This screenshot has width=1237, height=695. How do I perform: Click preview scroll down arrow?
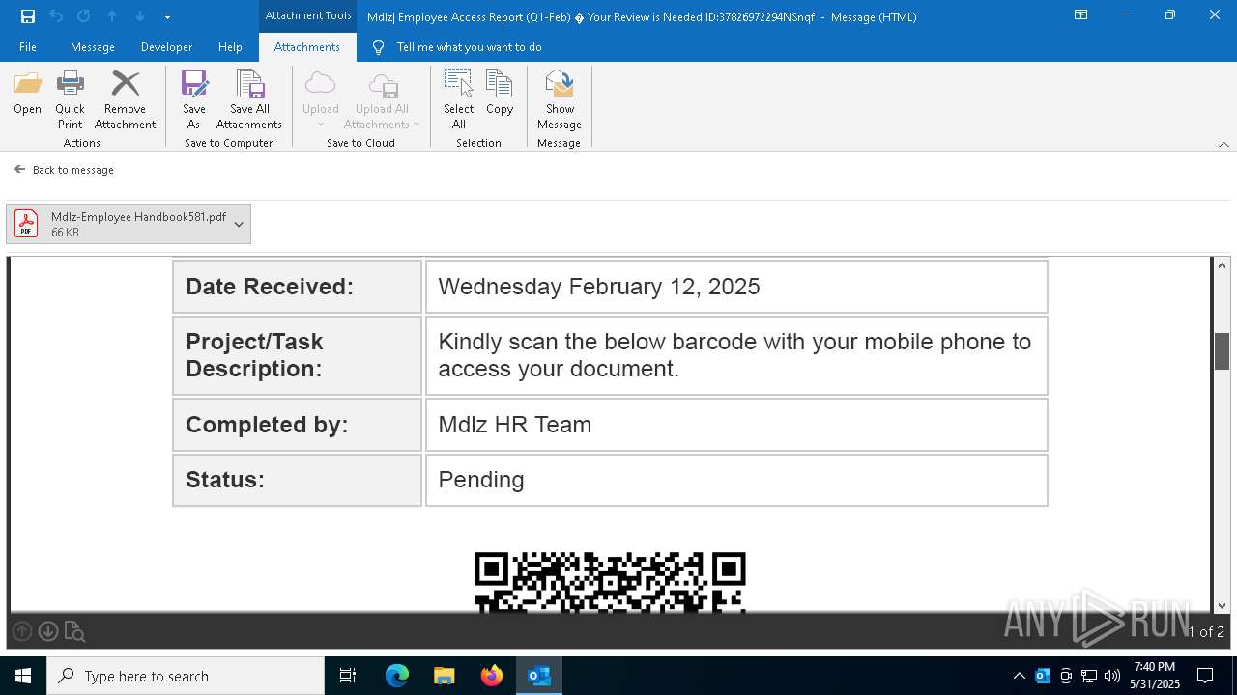click(1222, 605)
